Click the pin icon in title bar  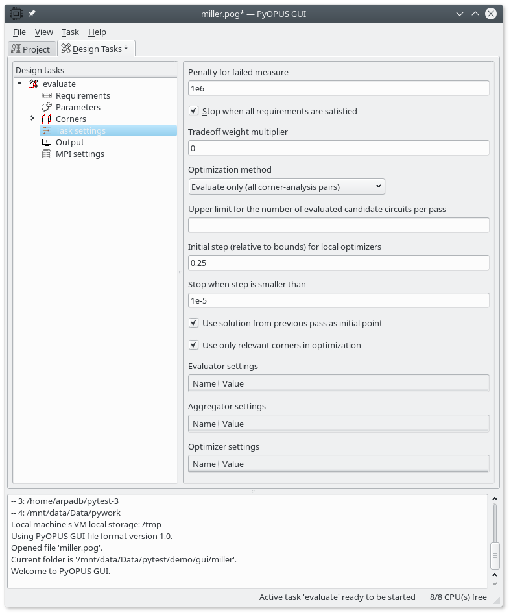tap(32, 14)
